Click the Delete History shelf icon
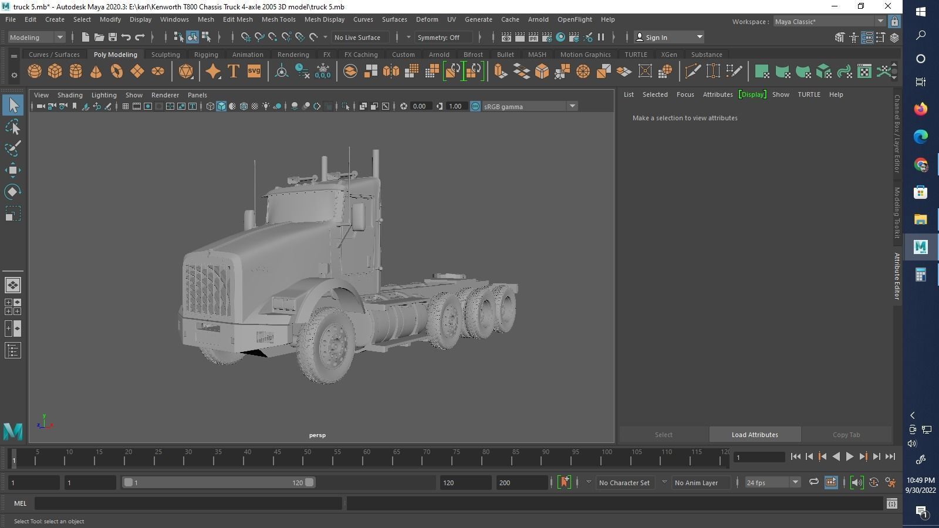The width and height of the screenshot is (939, 528). pyautogui.click(x=302, y=72)
